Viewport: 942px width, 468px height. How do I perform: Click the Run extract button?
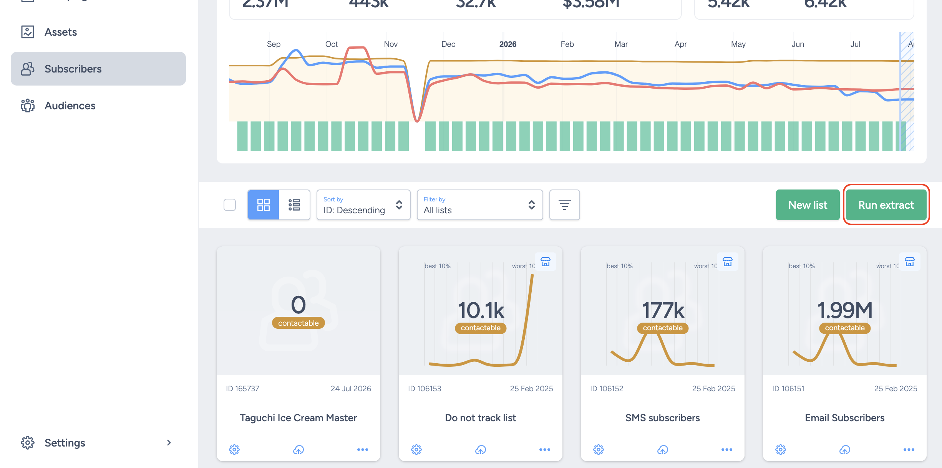click(886, 205)
